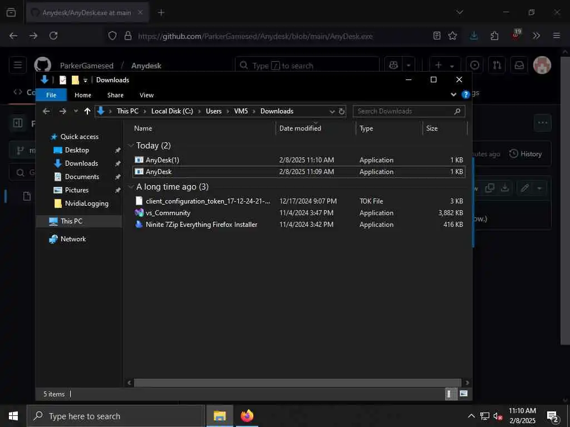Open a new Firefox tab
The height and width of the screenshot is (427, 570).
coord(161,13)
